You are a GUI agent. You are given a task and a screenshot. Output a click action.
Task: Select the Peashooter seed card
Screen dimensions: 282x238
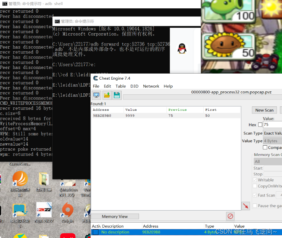pos(229,10)
